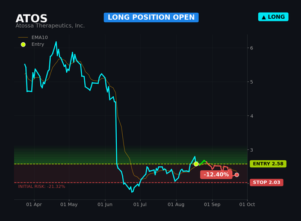
Task: Click the EMA10 legend line sample
Action: (23, 37)
